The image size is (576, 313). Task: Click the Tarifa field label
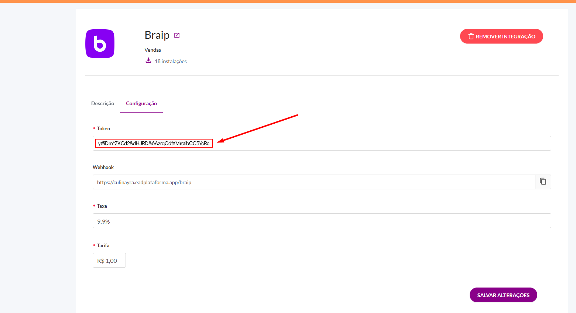[x=103, y=245]
